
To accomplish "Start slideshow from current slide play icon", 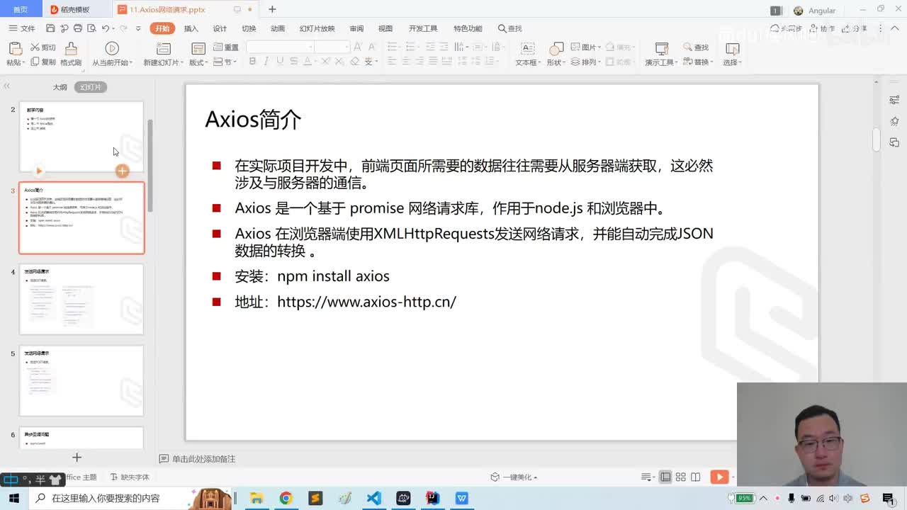I will (112, 48).
